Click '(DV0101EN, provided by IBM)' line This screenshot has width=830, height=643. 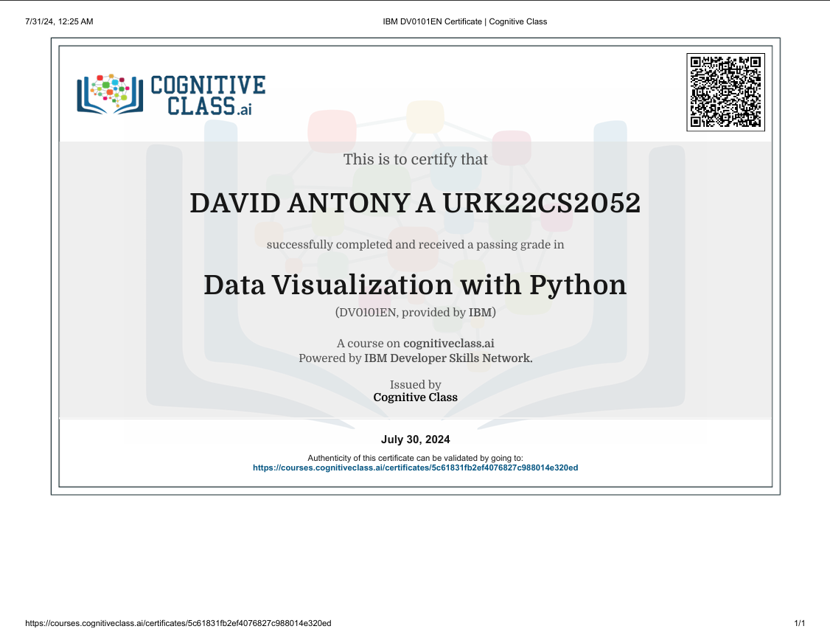(416, 313)
